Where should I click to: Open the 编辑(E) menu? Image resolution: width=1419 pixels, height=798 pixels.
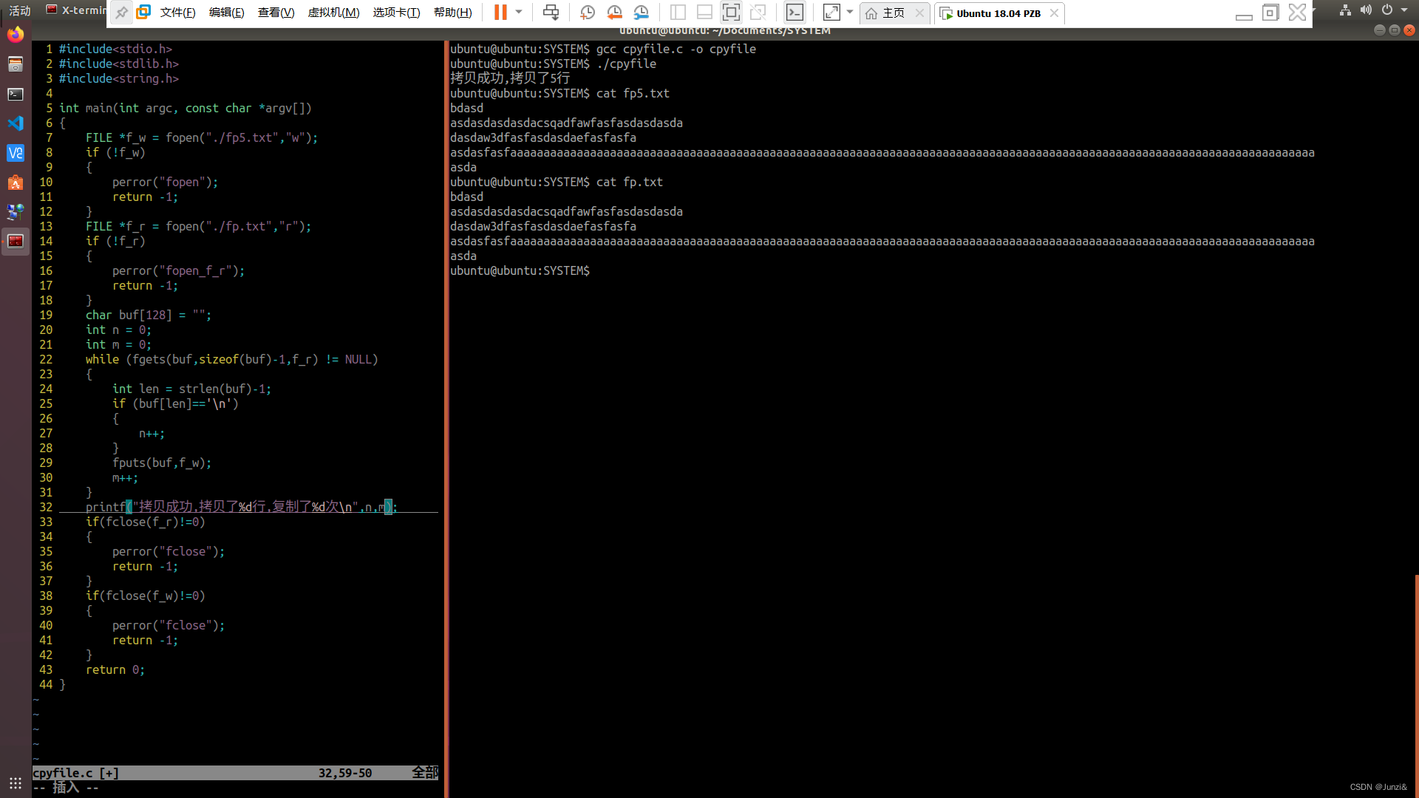click(226, 13)
